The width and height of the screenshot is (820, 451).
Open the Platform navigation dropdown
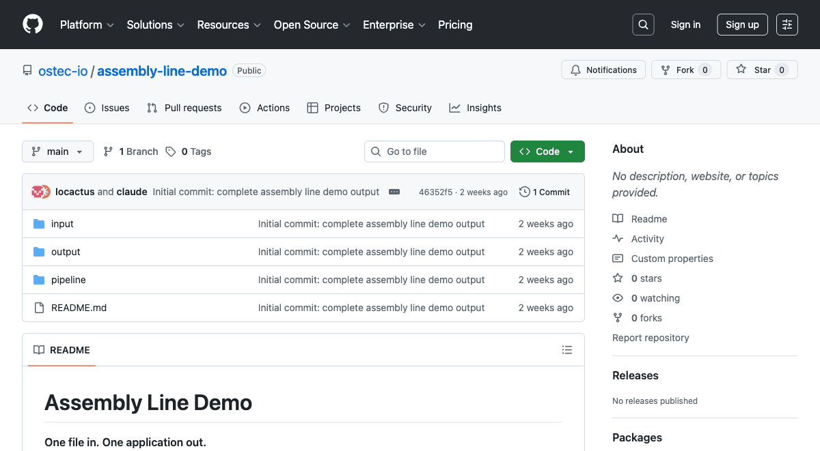point(87,25)
